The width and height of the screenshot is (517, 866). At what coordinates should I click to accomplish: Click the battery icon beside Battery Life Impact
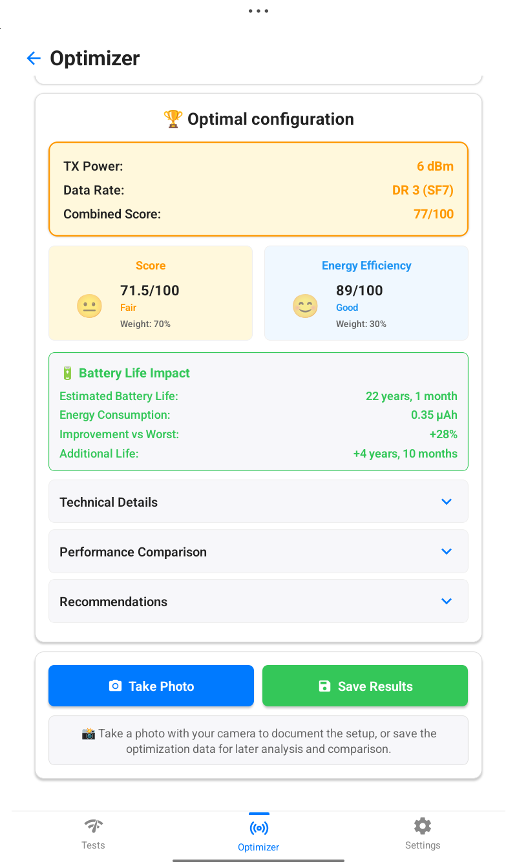[x=67, y=372]
